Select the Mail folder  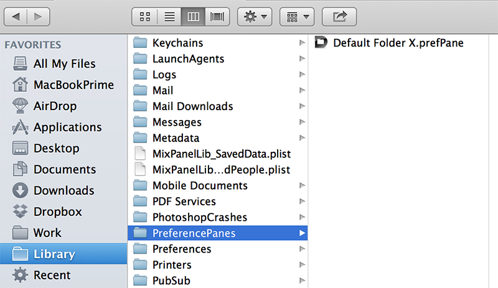pyautogui.click(x=217, y=90)
